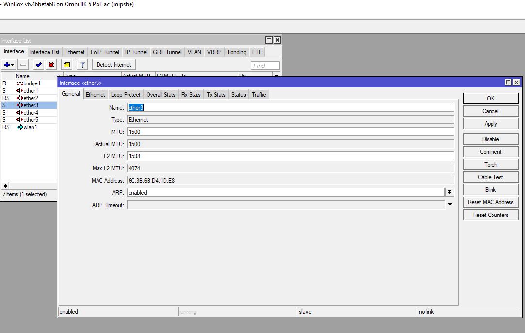Viewport: 525px width, 333px height.
Task: Open the Tx Stats tab
Action: tap(216, 95)
